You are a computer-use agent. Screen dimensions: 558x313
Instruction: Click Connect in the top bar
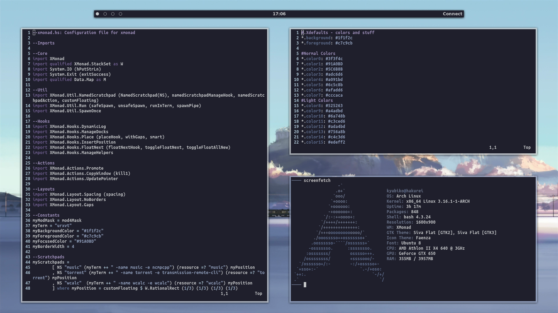coord(452,14)
